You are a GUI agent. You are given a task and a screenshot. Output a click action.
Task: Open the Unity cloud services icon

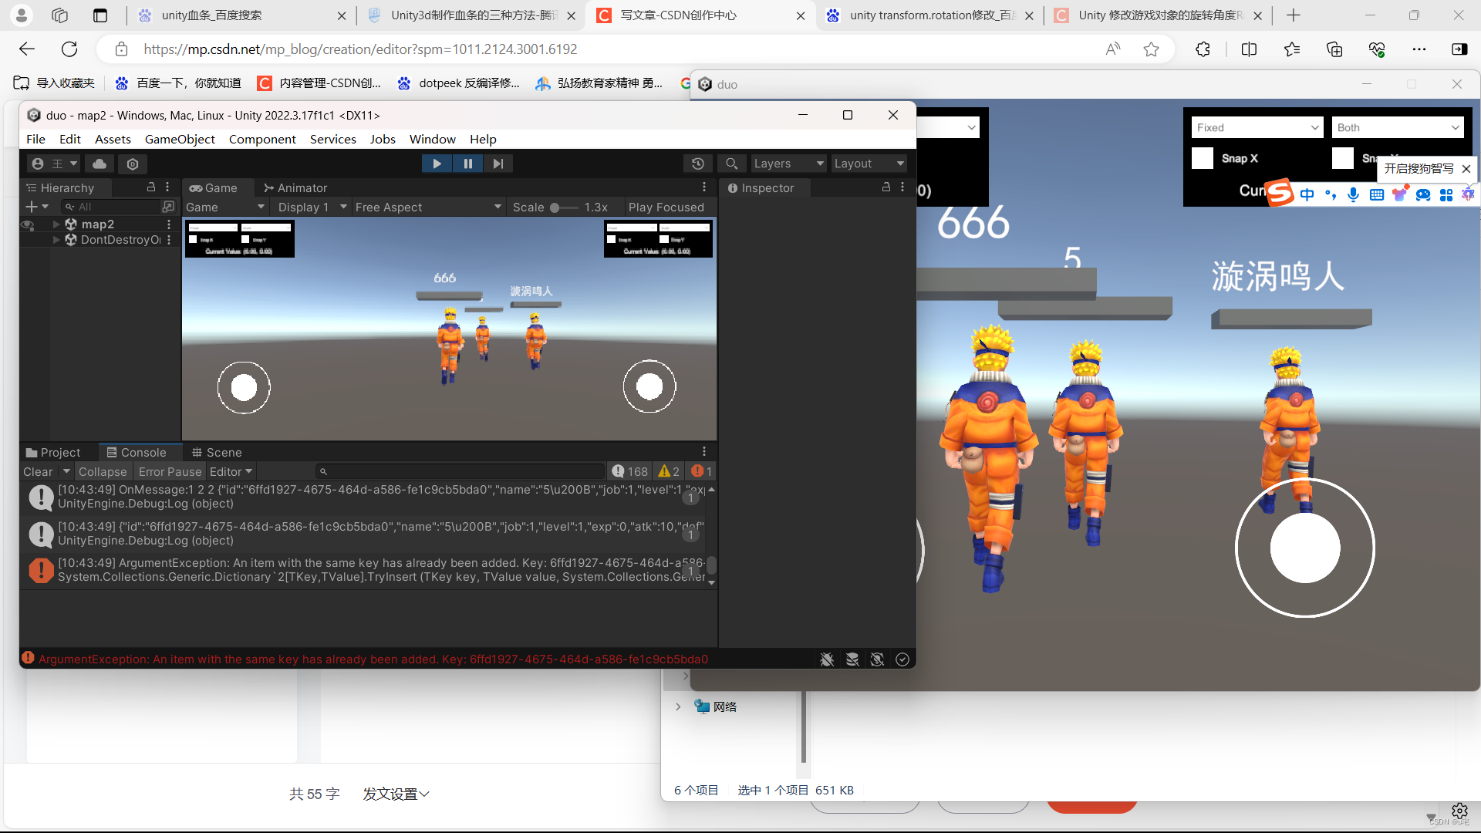click(x=100, y=164)
